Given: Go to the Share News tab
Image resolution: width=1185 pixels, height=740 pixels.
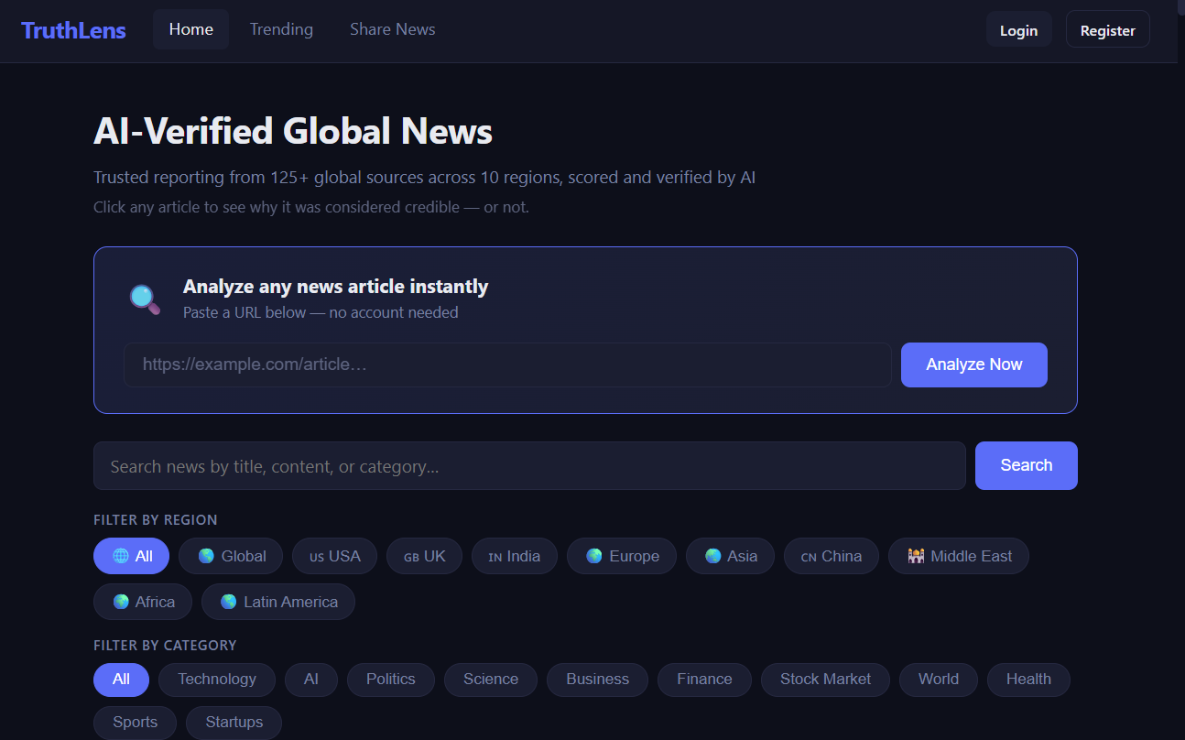Looking at the screenshot, I should (392, 29).
